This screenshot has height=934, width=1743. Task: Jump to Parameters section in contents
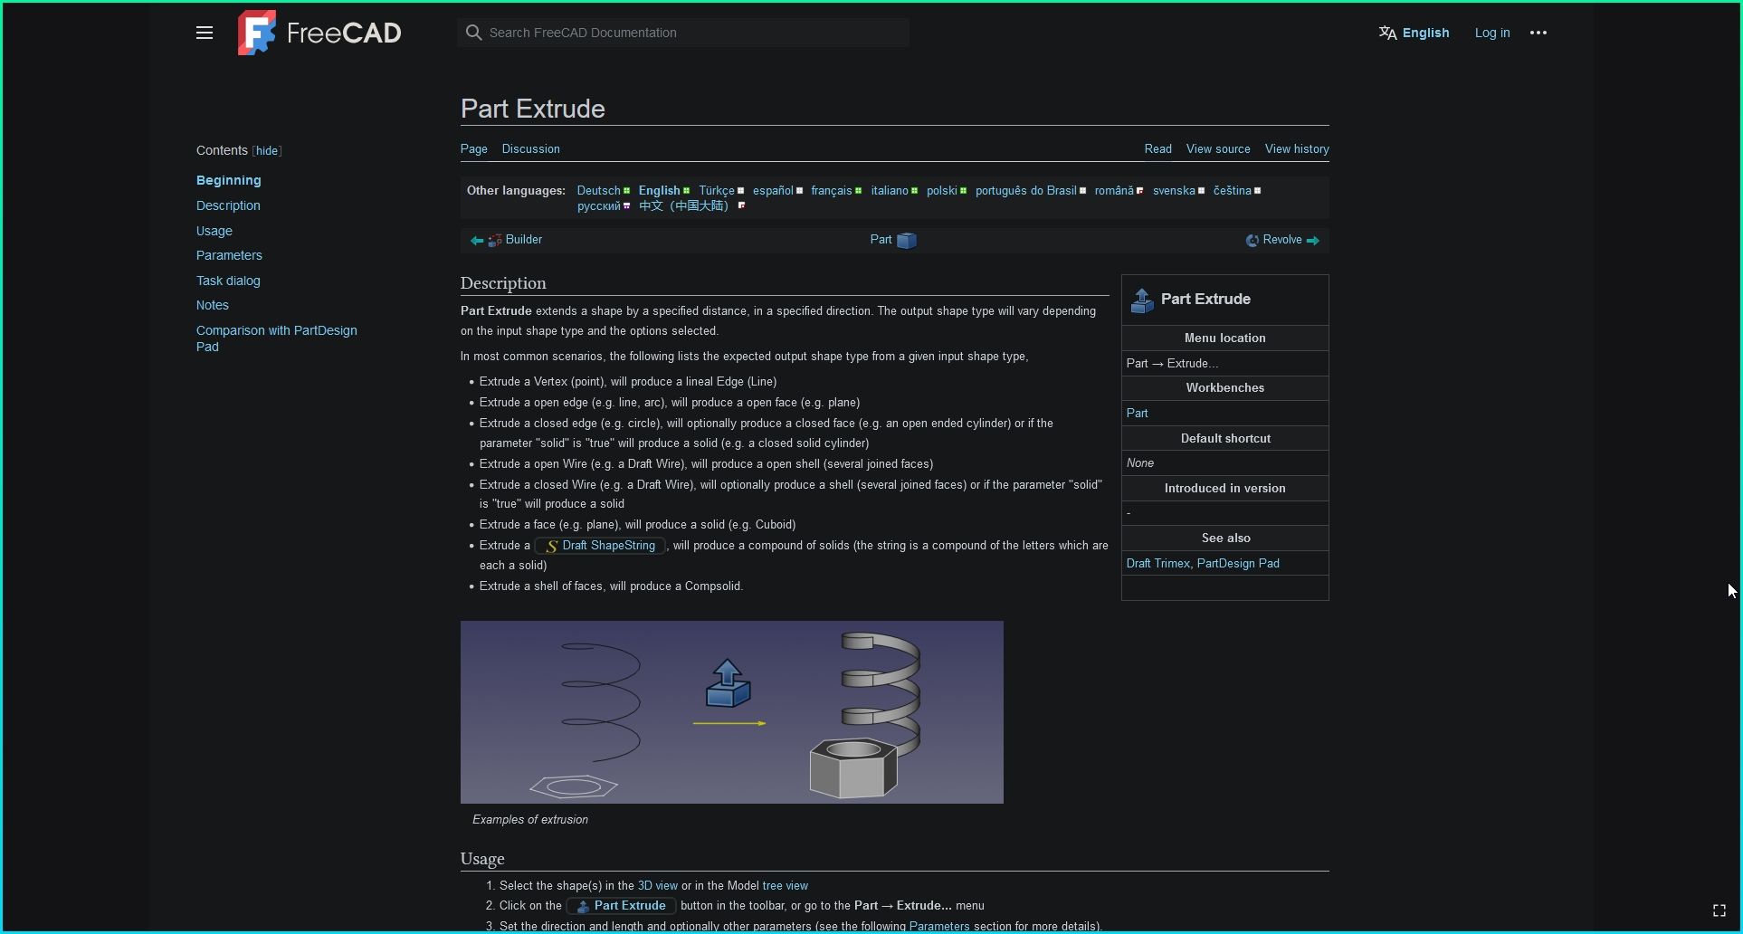click(229, 255)
